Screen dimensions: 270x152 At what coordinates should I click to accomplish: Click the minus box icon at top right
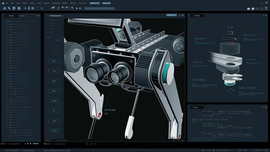pos(262,8)
